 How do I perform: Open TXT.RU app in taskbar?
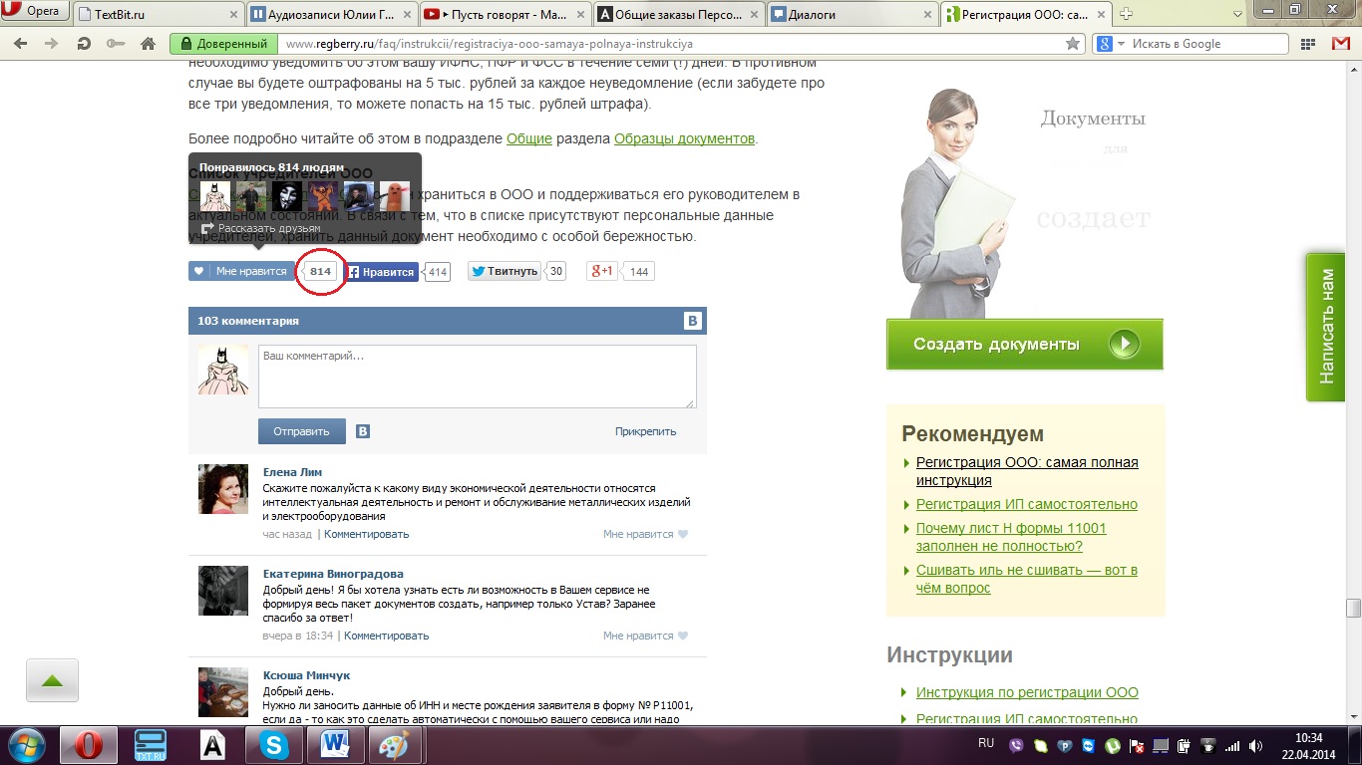click(x=151, y=745)
